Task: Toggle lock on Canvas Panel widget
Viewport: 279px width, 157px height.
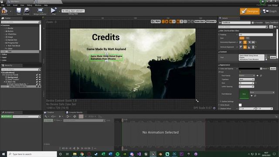Action: pos(37,75)
